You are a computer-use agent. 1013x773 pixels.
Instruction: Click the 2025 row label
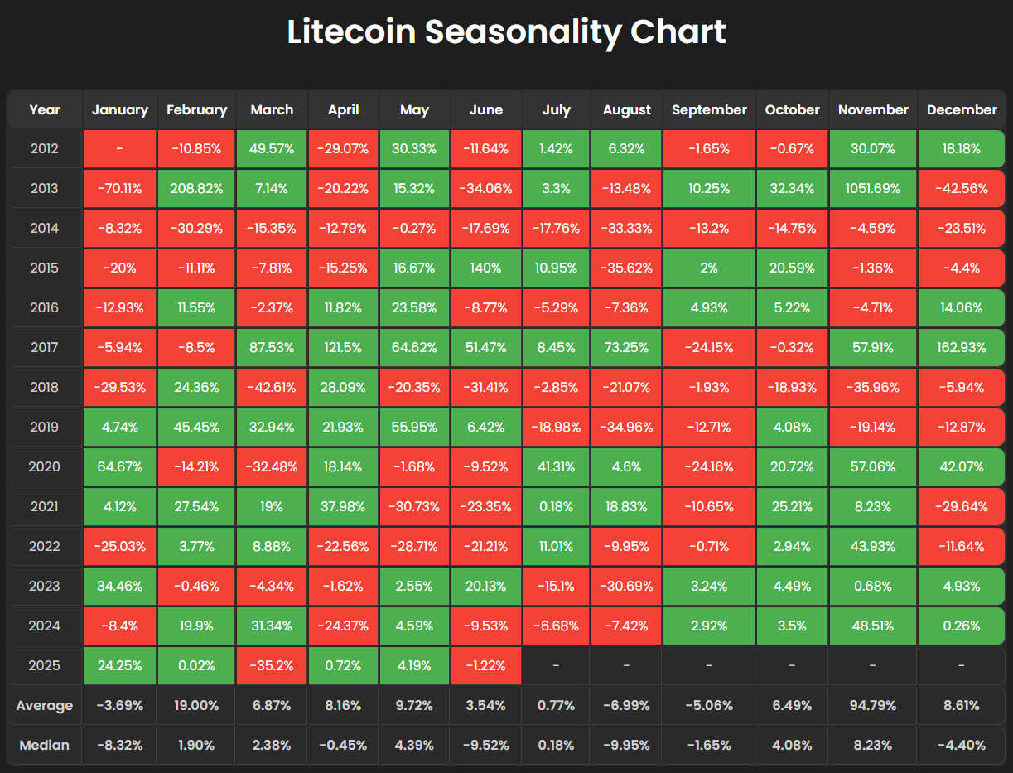(45, 665)
